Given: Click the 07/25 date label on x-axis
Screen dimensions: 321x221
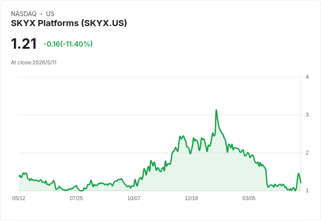Looking at the screenshot, I should click(76, 198).
